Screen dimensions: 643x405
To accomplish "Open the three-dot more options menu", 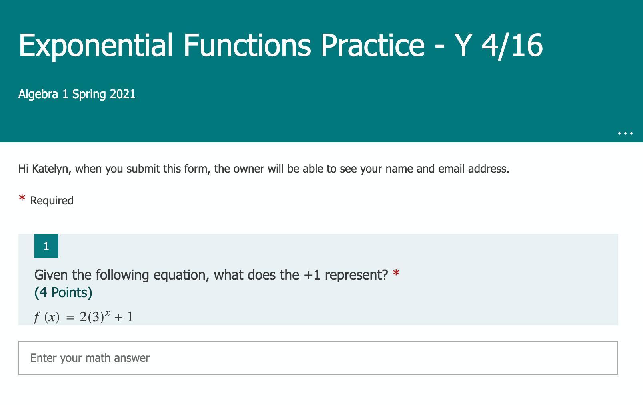I will click(x=625, y=133).
